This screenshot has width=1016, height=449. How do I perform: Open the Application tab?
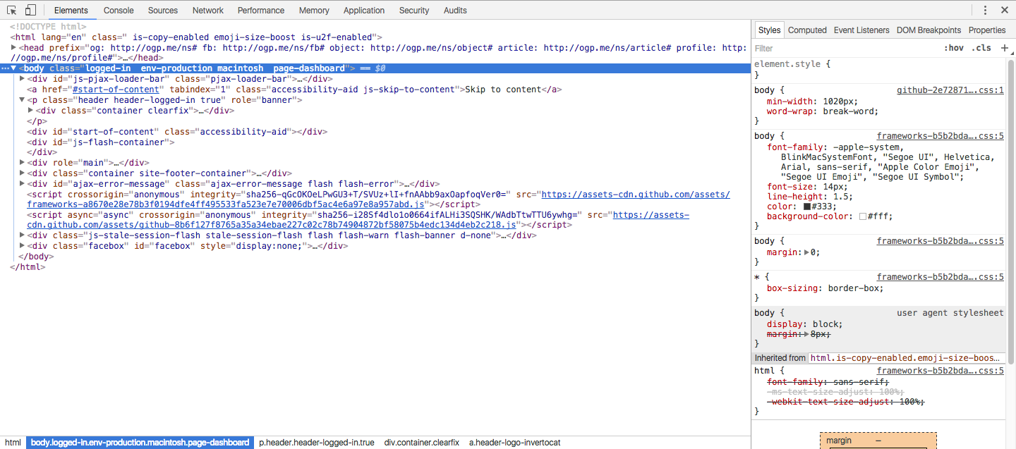pyautogui.click(x=364, y=10)
